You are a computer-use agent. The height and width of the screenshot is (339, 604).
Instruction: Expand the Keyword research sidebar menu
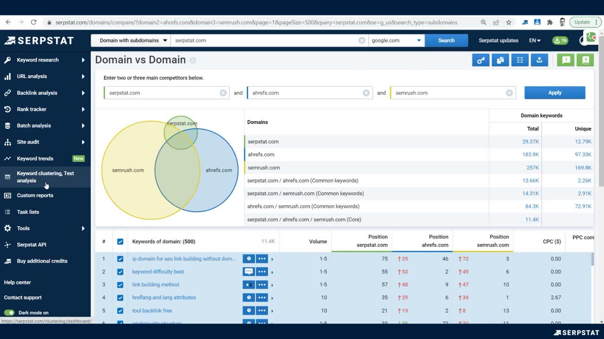point(45,60)
